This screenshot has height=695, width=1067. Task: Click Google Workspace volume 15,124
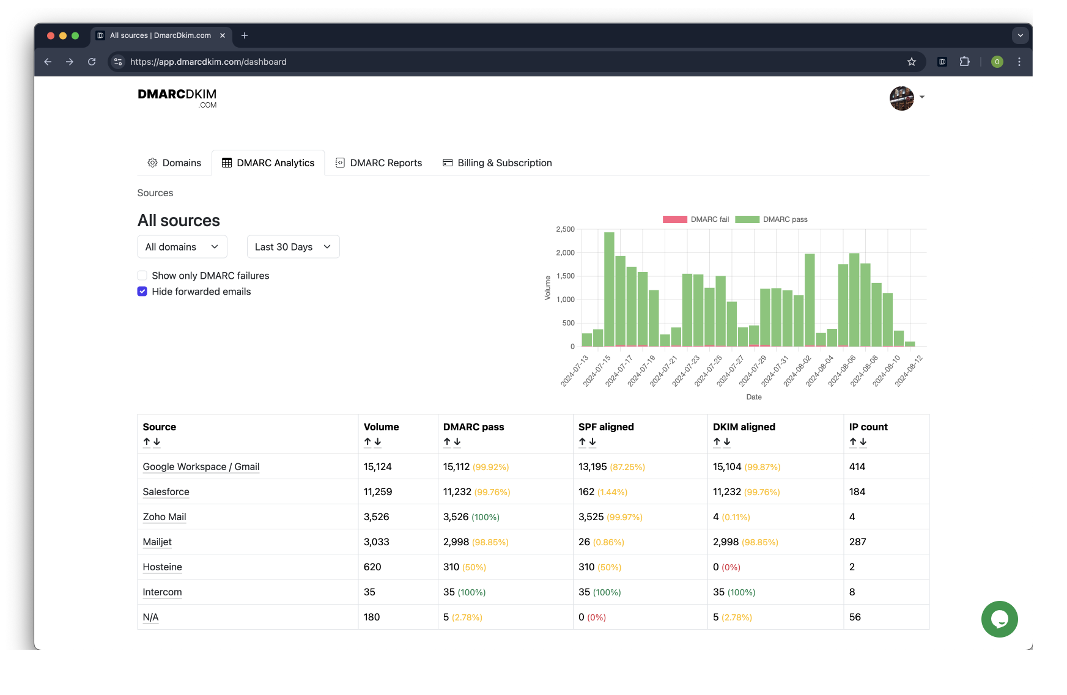(378, 467)
